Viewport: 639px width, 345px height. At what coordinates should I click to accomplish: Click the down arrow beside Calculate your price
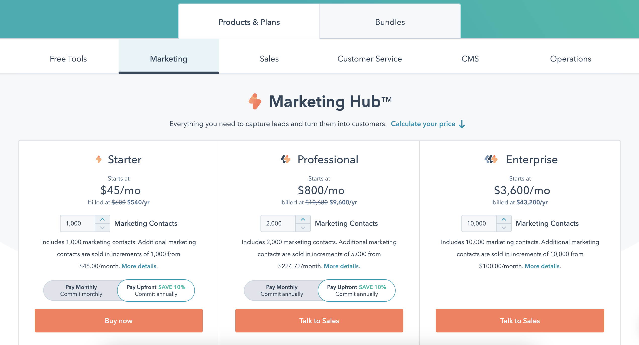point(462,124)
